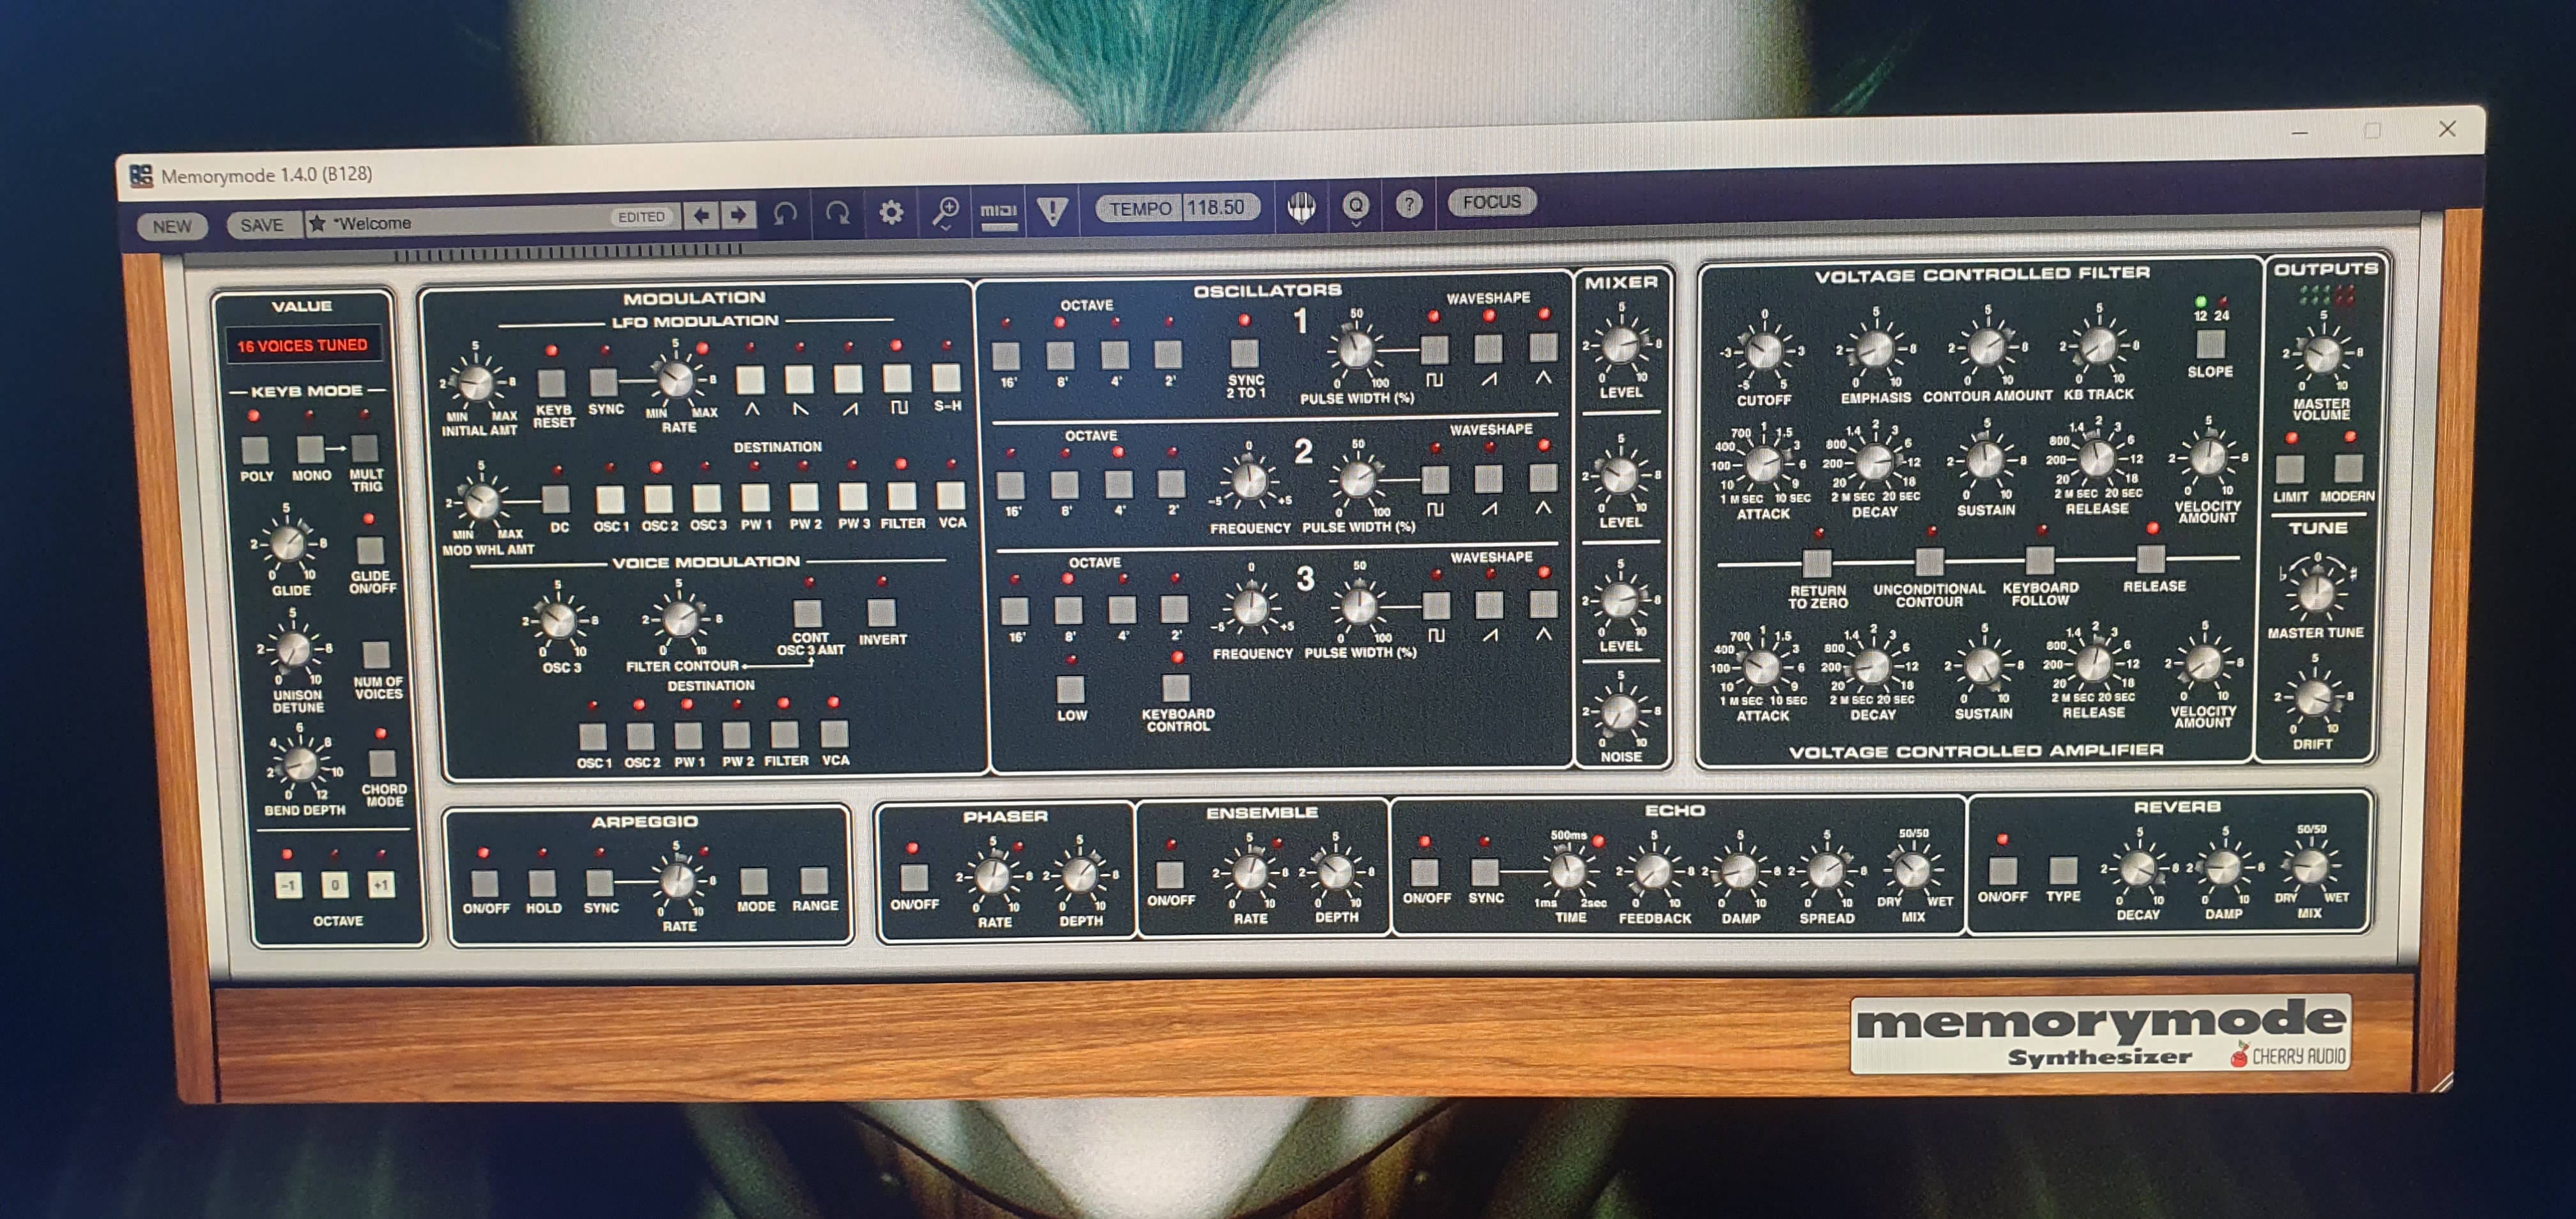The image size is (2576, 1219).
Task: Click the SAVE button
Action: tap(262, 225)
